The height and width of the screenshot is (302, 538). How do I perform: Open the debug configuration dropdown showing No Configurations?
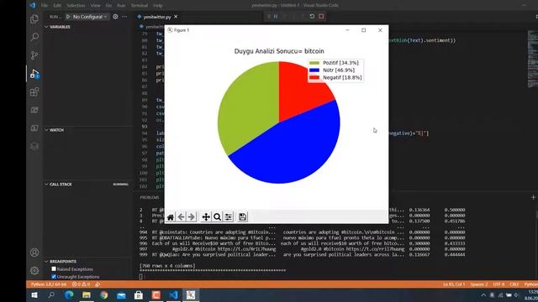tap(90, 17)
